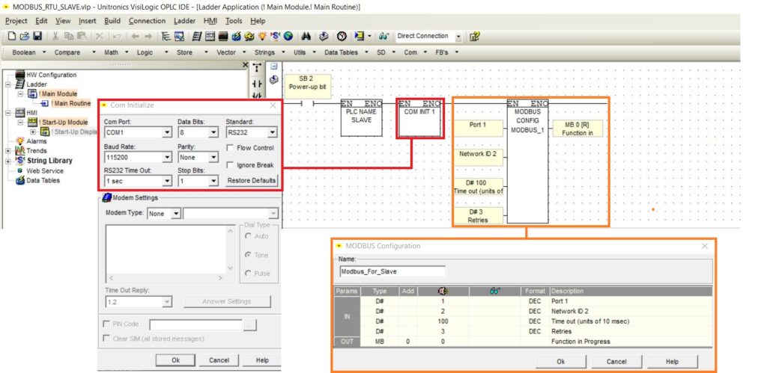Click the MODBUS Name input field
Image resolution: width=767 pixels, height=373 pixels.
point(392,271)
